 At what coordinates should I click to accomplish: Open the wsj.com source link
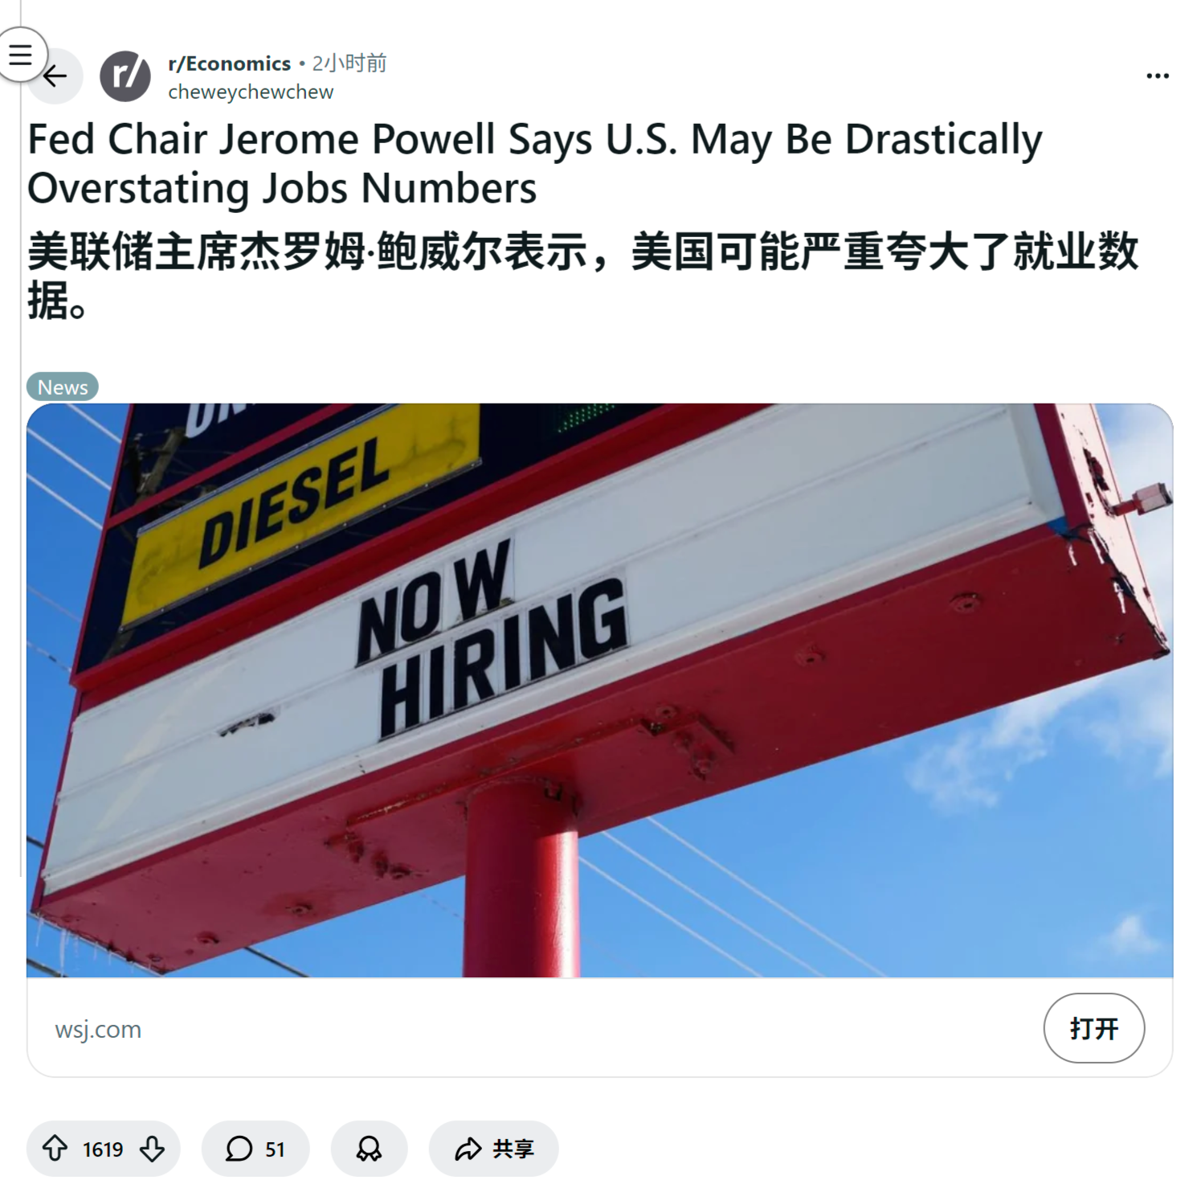tap(98, 1029)
